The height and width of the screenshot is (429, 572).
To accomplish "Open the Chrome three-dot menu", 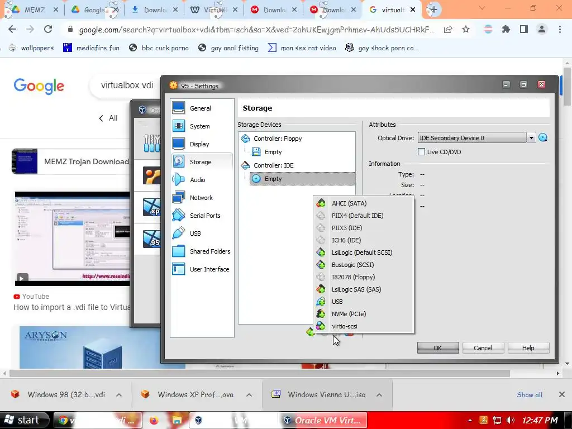I will pyautogui.click(x=560, y=30).
